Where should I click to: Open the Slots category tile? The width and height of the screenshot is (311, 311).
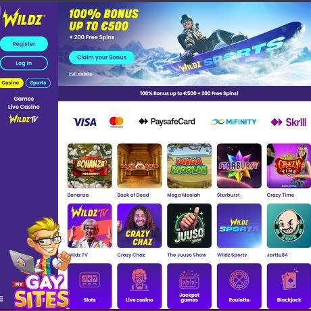(90, 286)
